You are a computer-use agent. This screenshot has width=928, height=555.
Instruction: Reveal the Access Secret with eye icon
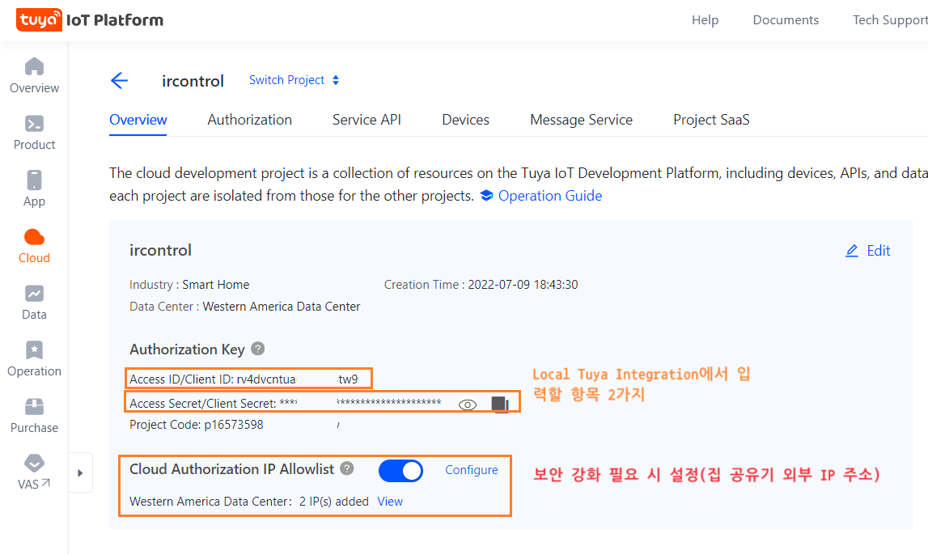(468, 405)
